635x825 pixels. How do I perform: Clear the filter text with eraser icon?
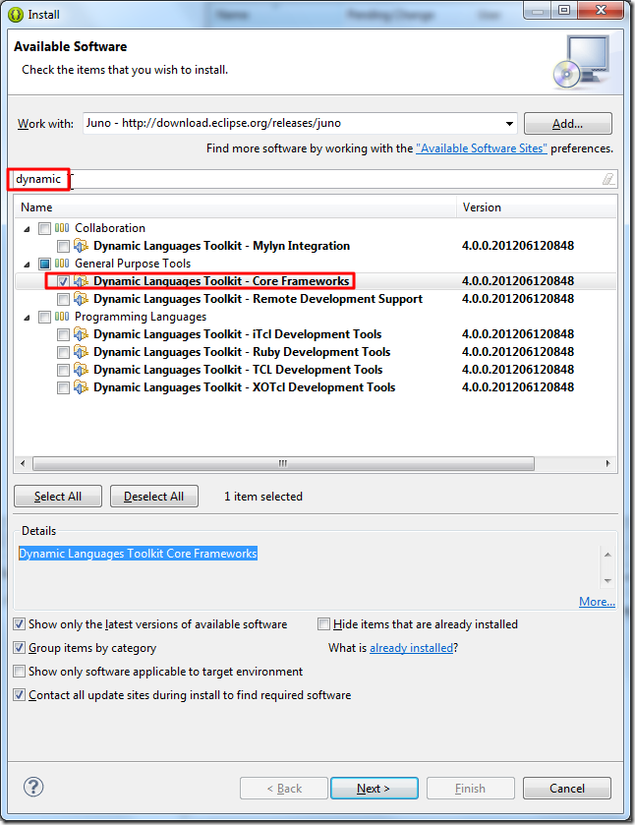point(608,179)
